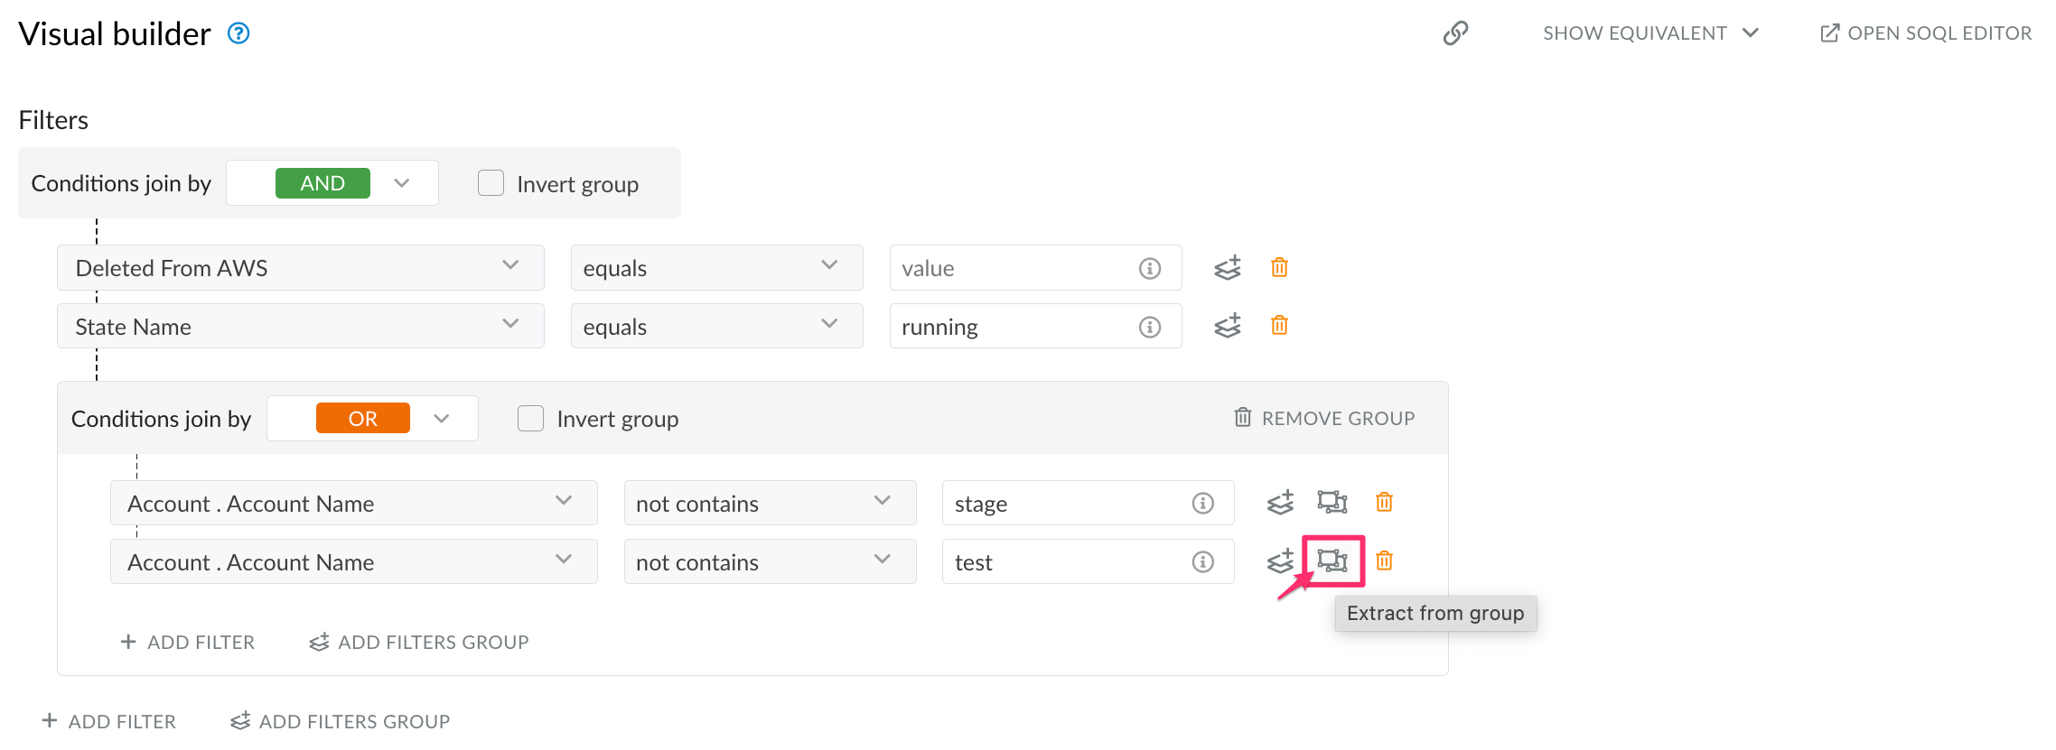Viewport: 2056px width, 750px height.
Task: Extract the 'test' filter from group
Action: click(1332, 560)
